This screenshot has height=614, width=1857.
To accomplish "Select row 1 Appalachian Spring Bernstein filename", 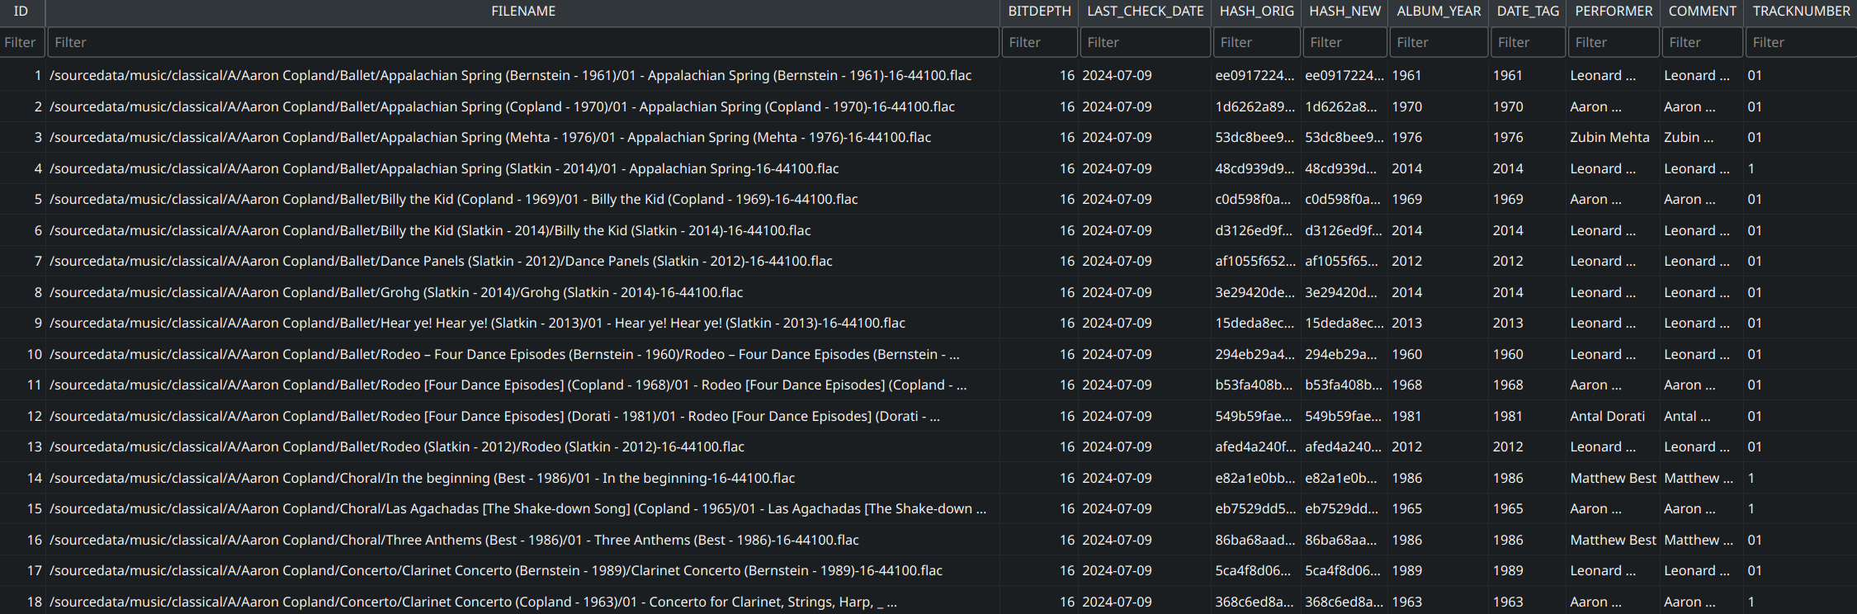I will click(510, 76).
